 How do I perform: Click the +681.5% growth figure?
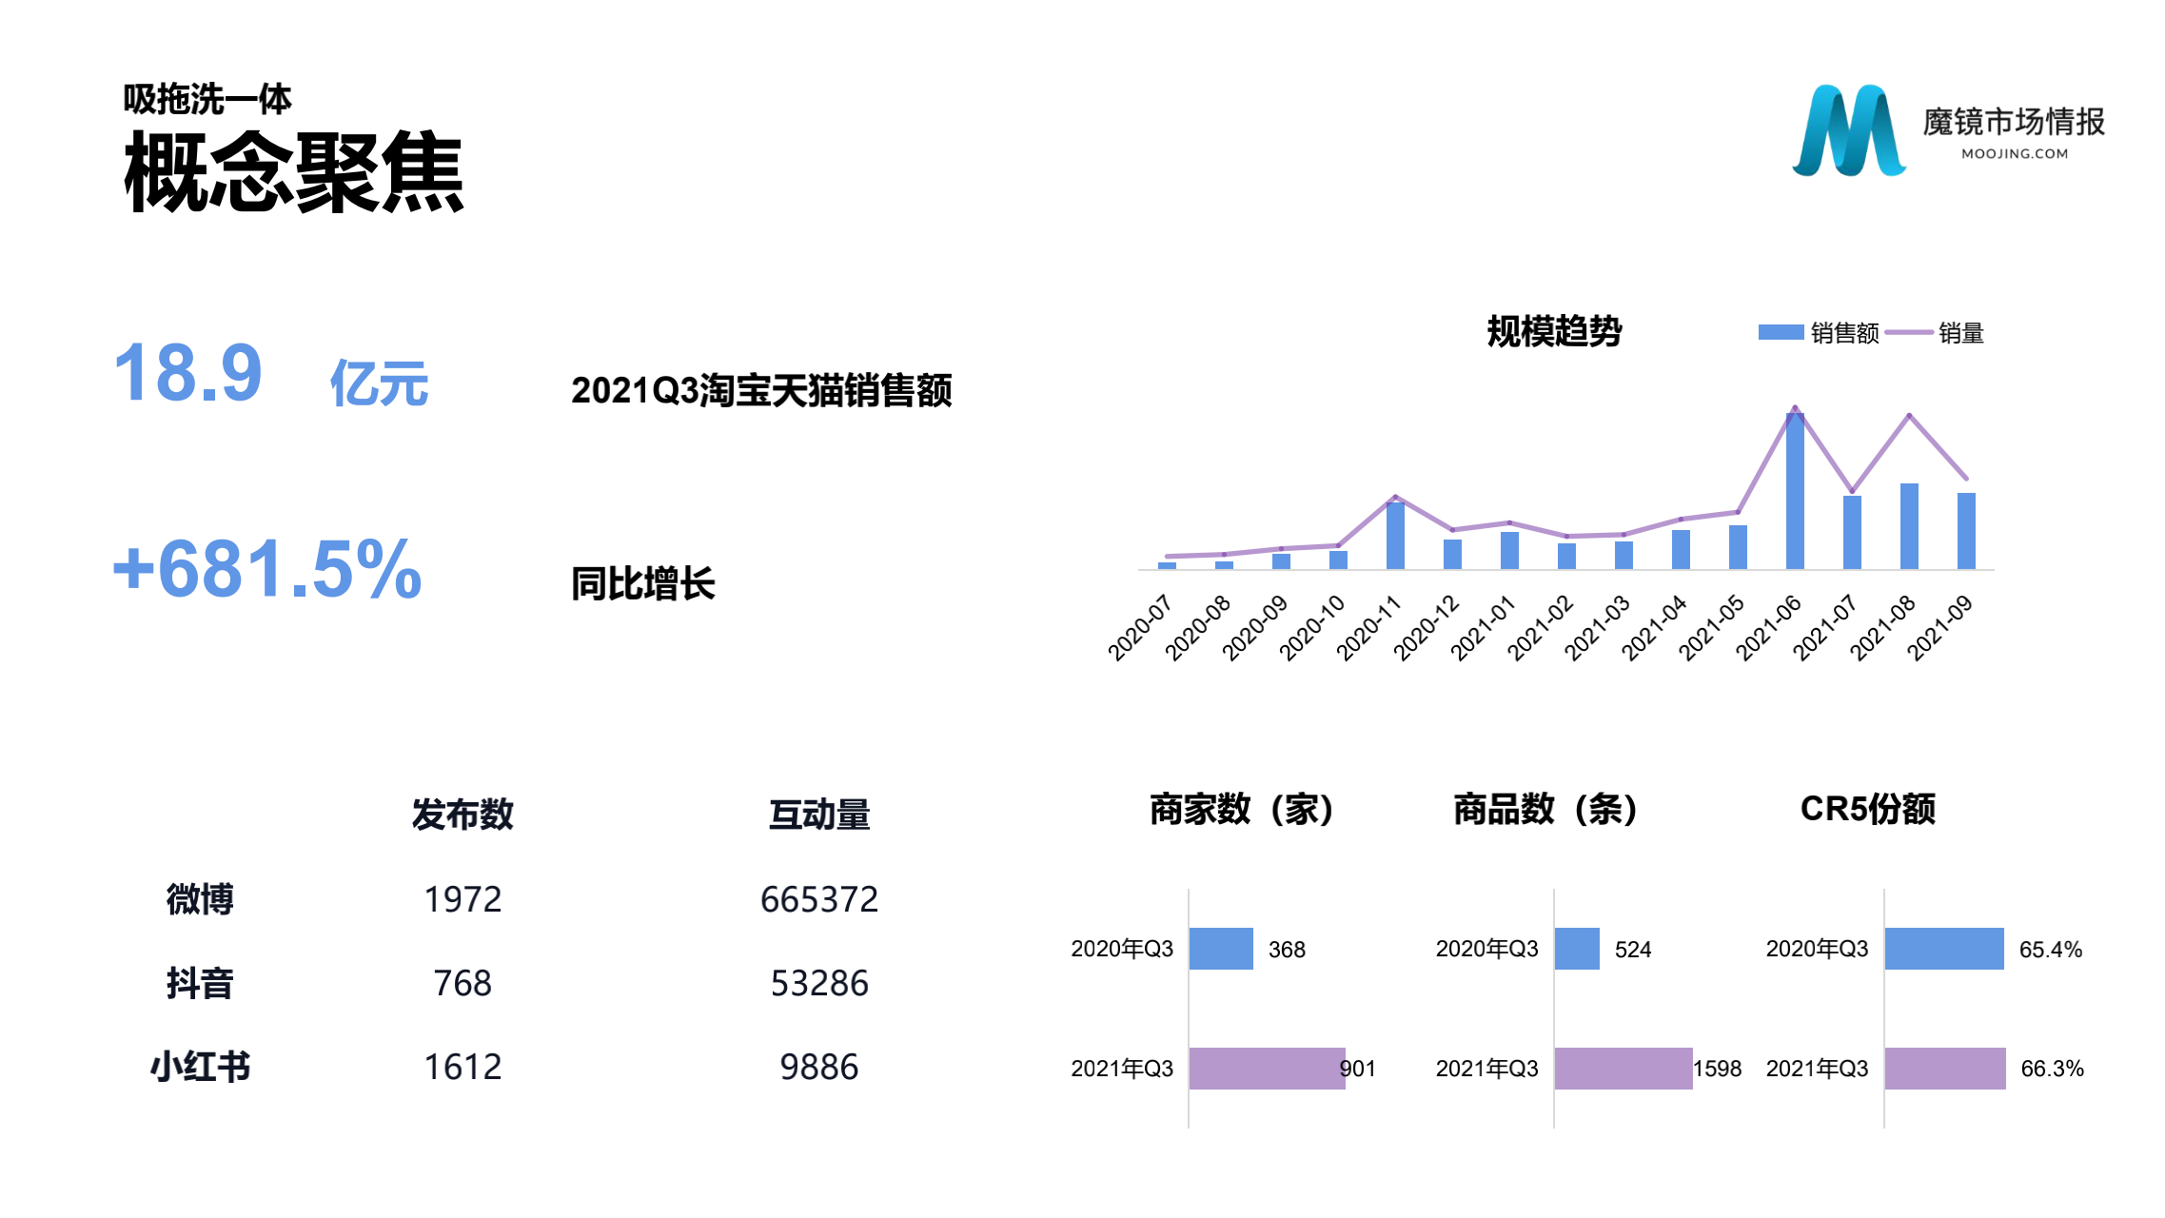click(267, 569)
